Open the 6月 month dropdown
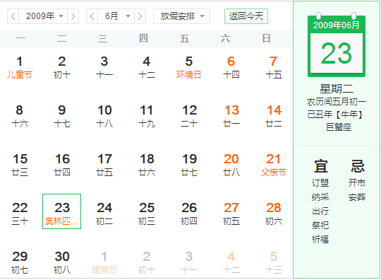The width and height of the screenshot is (381, 280). pyautogui.click(x=116, y=16)
